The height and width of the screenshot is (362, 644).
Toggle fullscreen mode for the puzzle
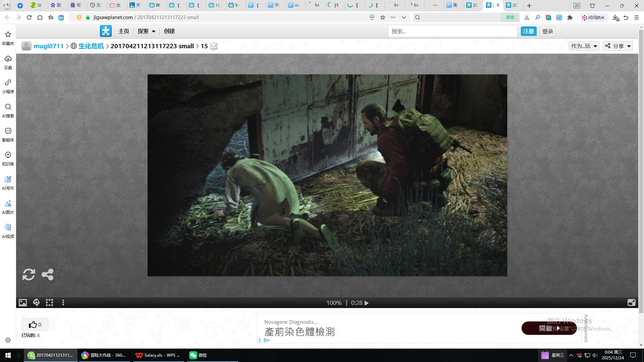pos(631,303)
